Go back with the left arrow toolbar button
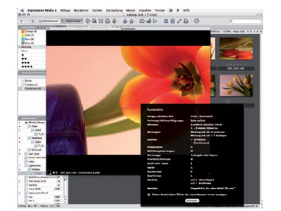The height and width of the screenshot is (211, 281). (21, 21)
